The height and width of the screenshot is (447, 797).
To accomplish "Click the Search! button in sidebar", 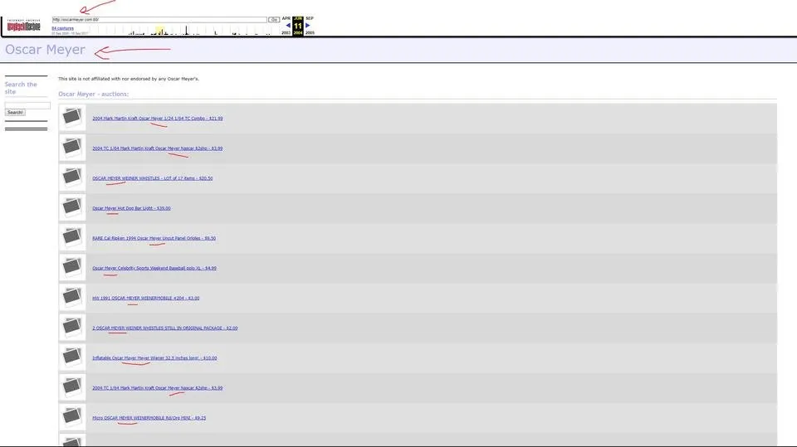I will click(15, 112).
